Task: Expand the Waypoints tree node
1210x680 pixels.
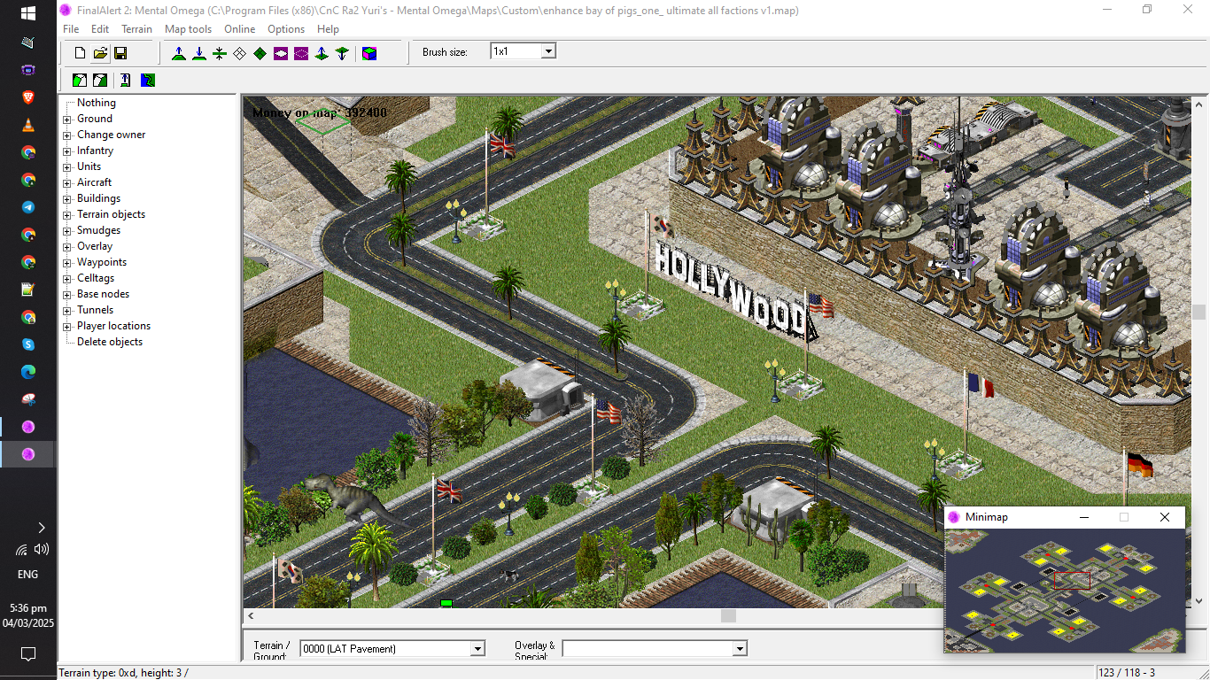Action: pos(66,262)
